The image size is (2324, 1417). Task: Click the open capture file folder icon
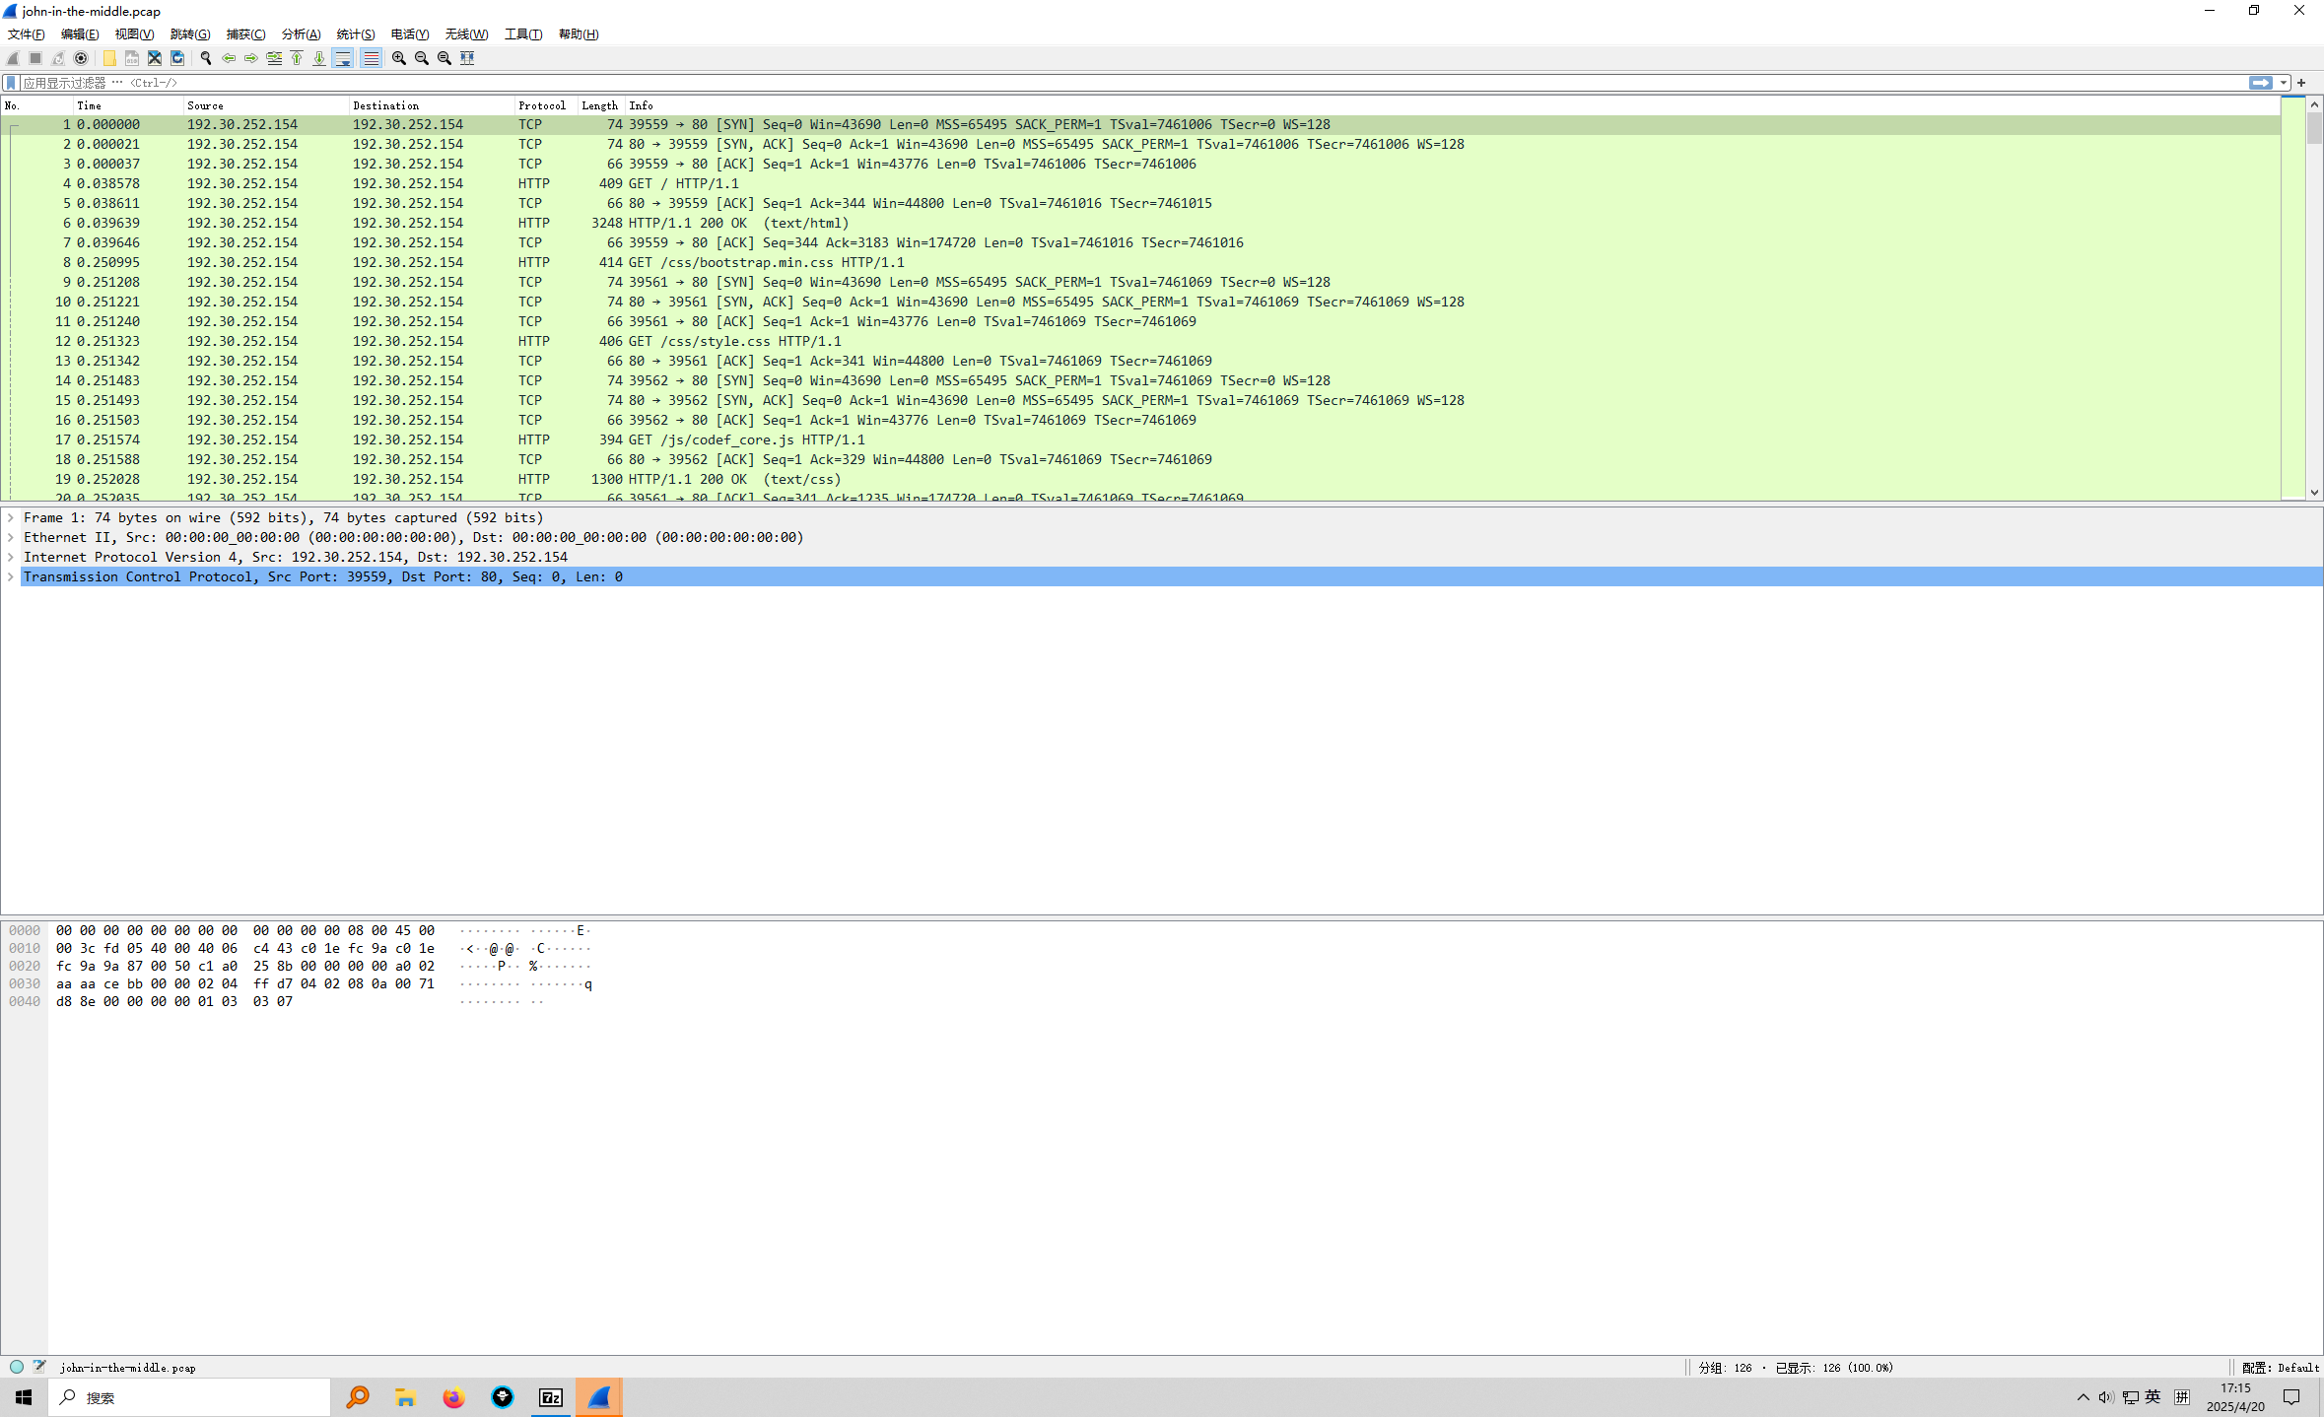click(109, 58)
